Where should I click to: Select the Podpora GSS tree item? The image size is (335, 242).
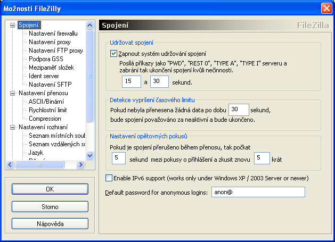[x=47, y=59]
